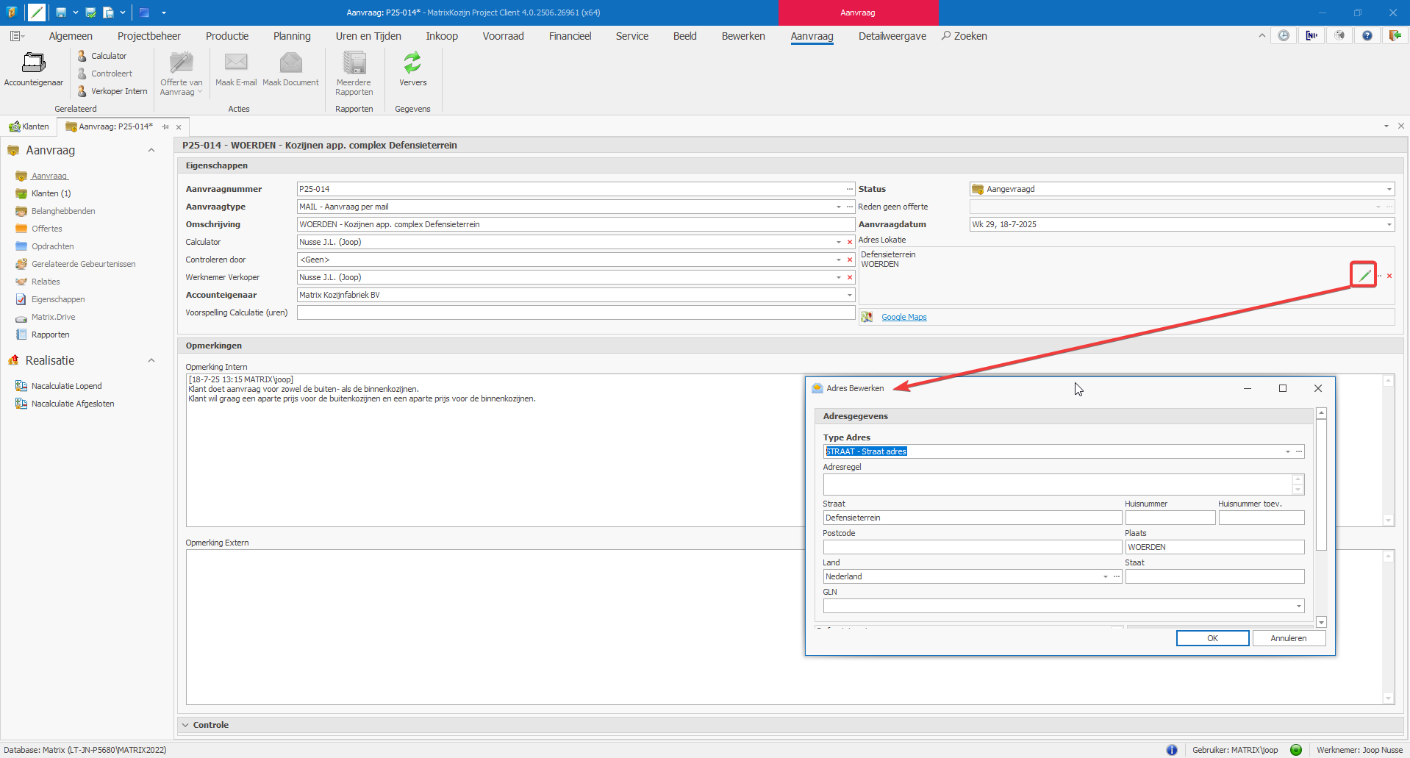This screenshot has width=1410, height=758.
Task: Open Google Maps link
Action: (x=903, y=317)
